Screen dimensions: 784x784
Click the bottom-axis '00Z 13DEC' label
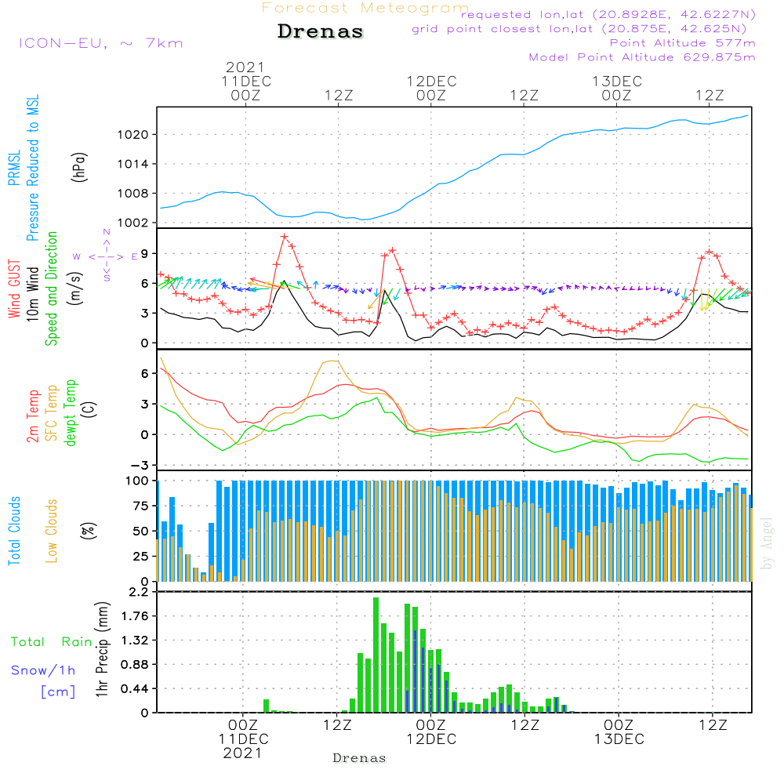(619, 732)
